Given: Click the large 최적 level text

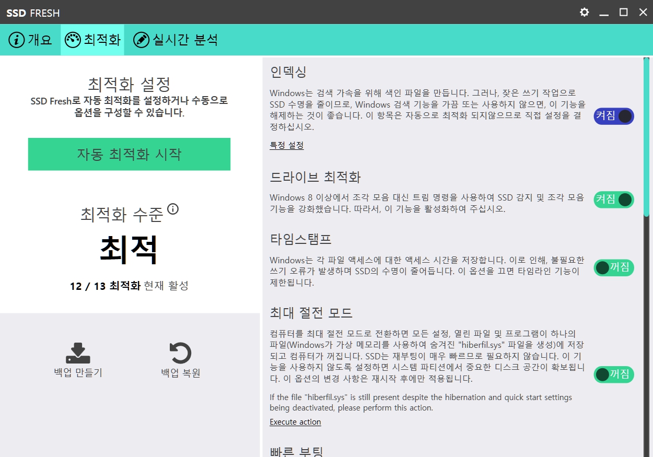Looking at the screenshot, I should point(129,250).
